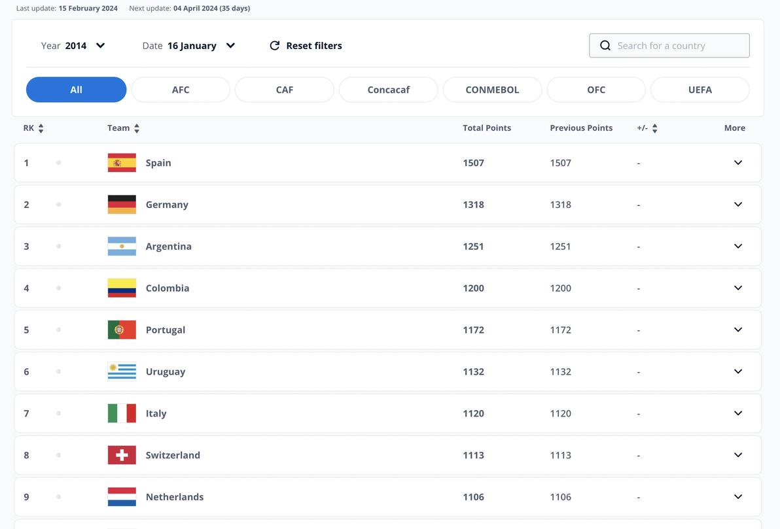Screen dimensions: 780x529
Task: Sort by RK column arrows
Action: pyautogui.click(x=41, y=128)
